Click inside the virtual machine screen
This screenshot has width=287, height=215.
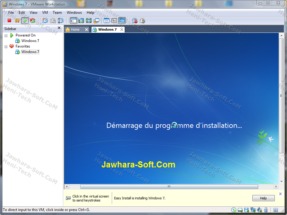point(171,108)
